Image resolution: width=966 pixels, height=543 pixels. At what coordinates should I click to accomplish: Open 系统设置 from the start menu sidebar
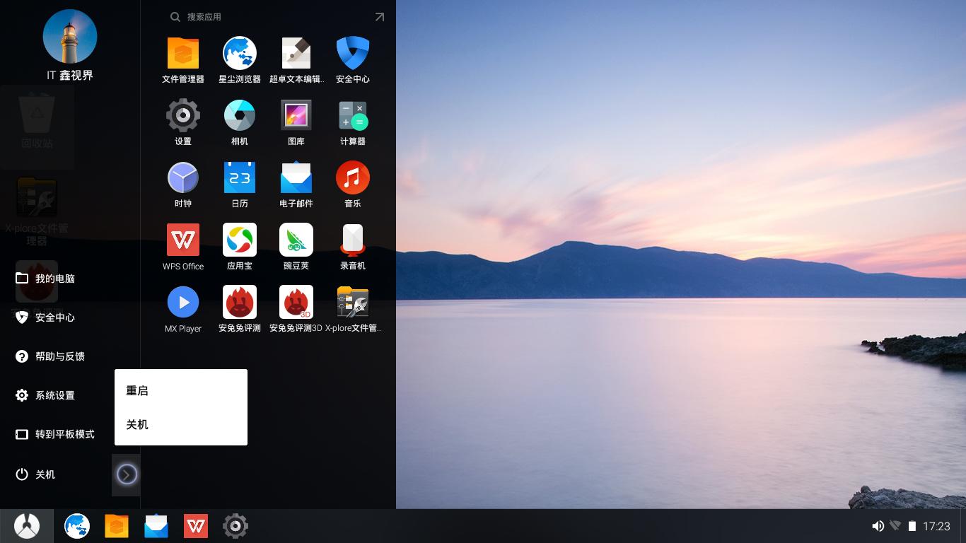(x=57, y=395)
